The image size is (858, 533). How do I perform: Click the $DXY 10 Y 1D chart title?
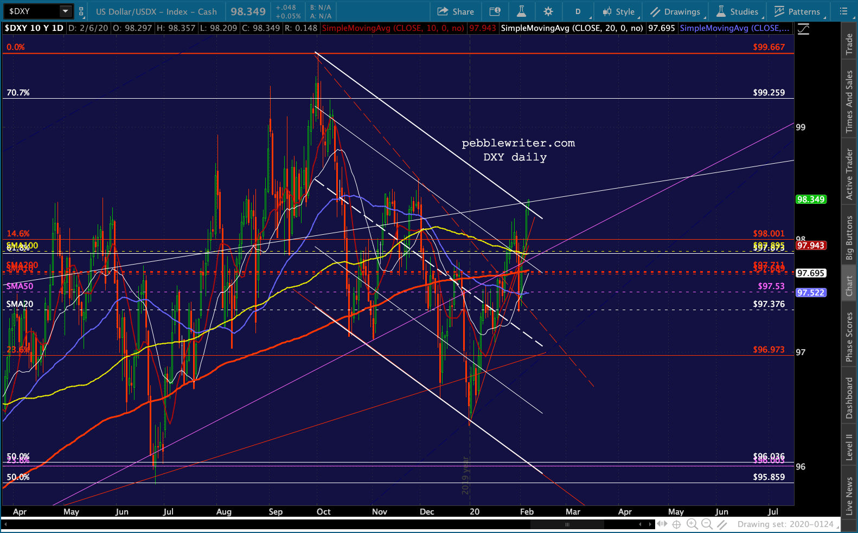point(34,28)
